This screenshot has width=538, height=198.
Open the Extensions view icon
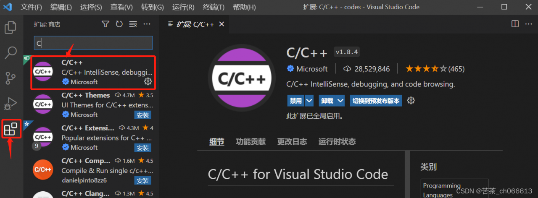pyautogui.click(x=11, y=129)
